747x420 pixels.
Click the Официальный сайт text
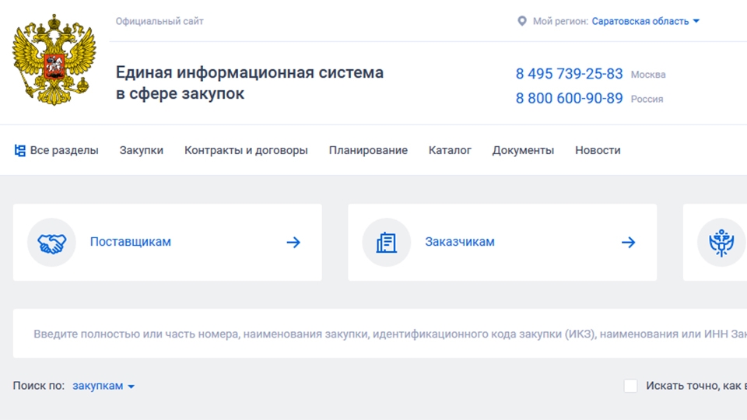160,22
